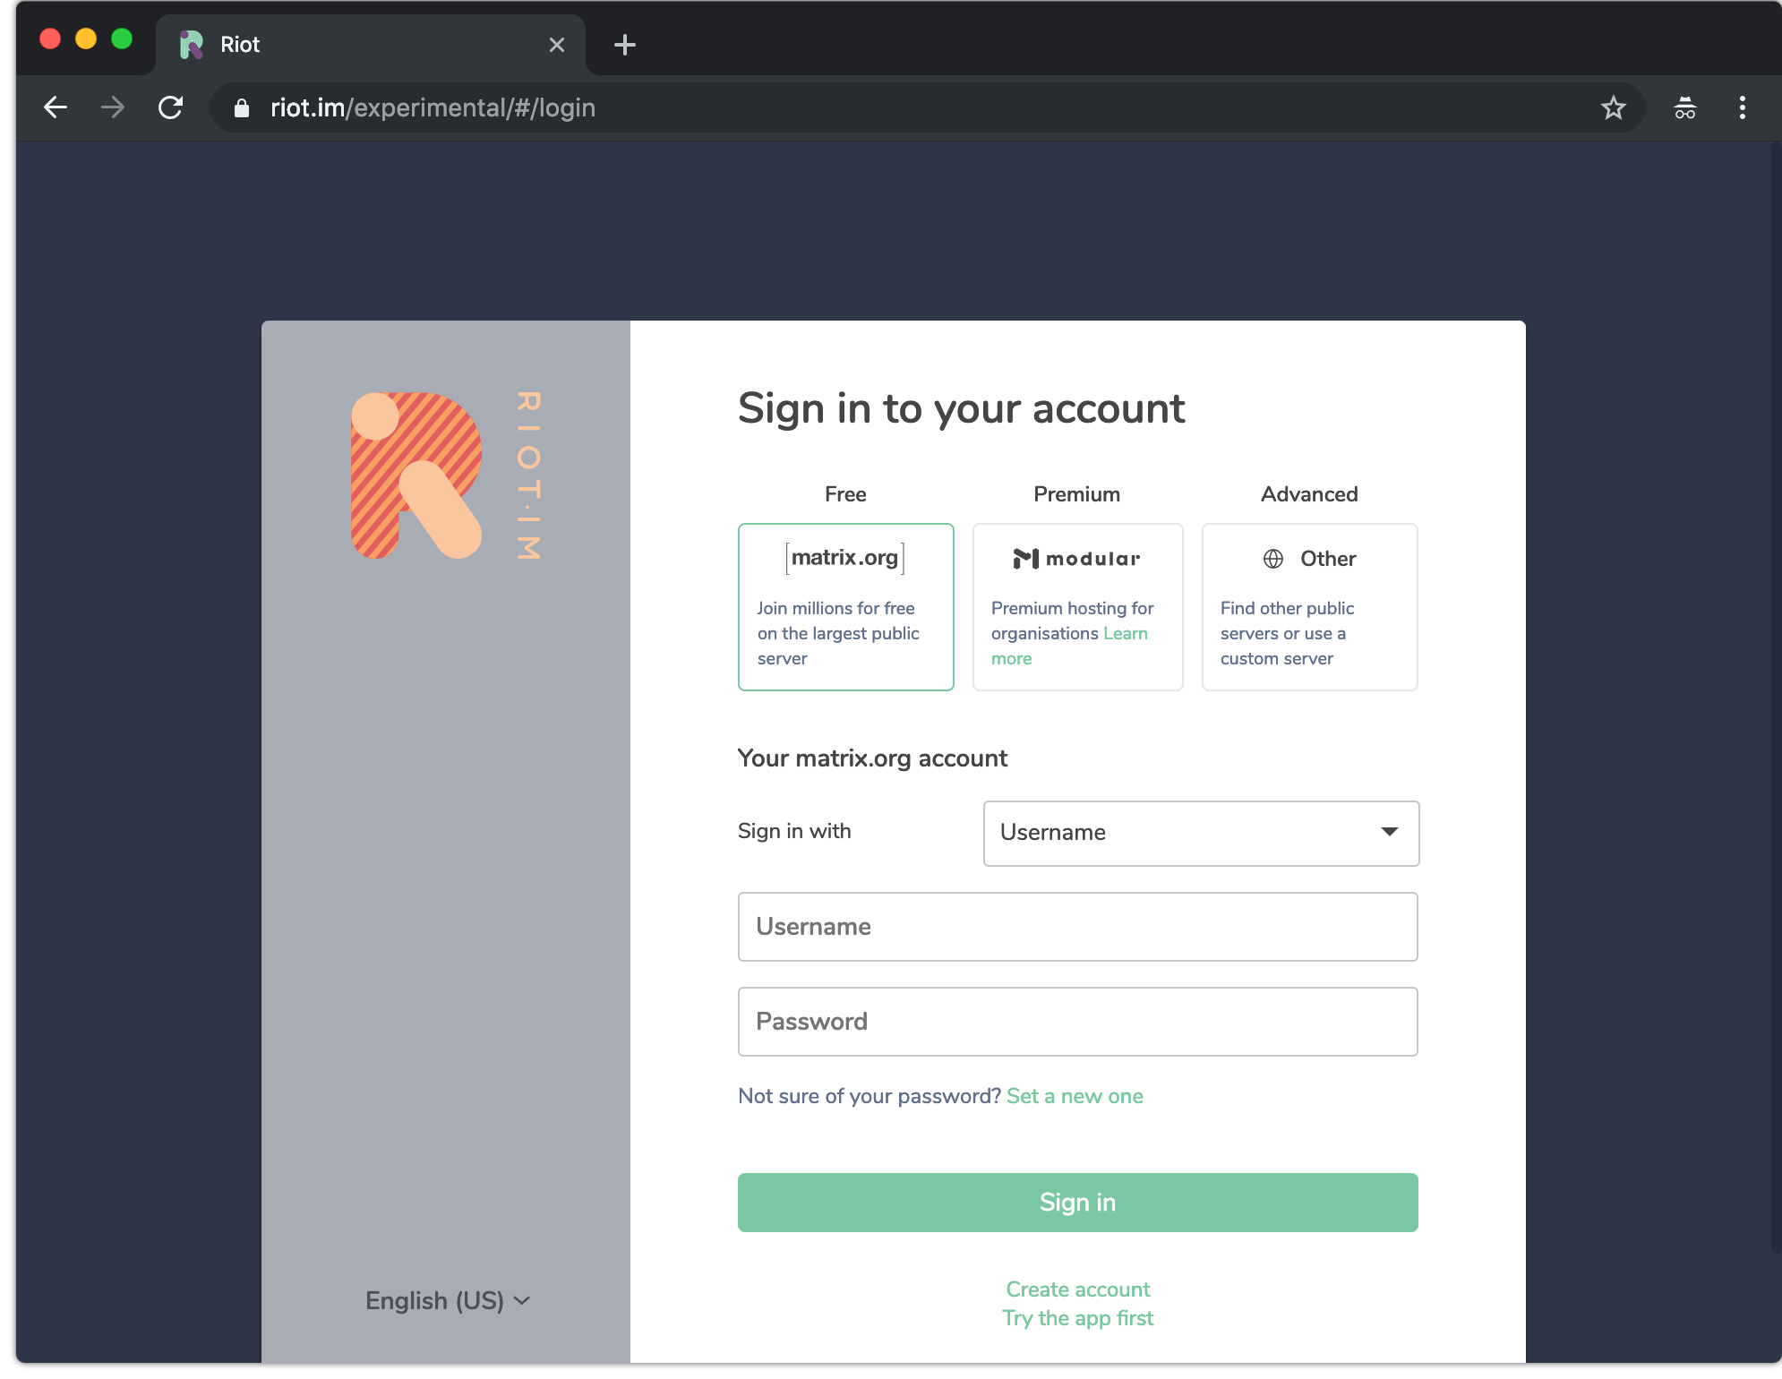Open the incognito profile icon
The image size is (1782, 1379).
pos(1684,107)
